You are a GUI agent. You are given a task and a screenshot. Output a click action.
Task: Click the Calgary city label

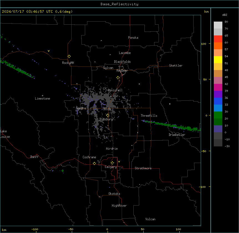(x=111, y=167)
